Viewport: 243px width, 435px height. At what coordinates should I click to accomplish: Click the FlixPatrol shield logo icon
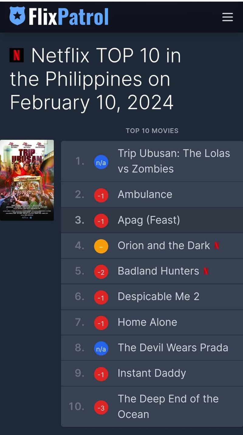[18, 16]
